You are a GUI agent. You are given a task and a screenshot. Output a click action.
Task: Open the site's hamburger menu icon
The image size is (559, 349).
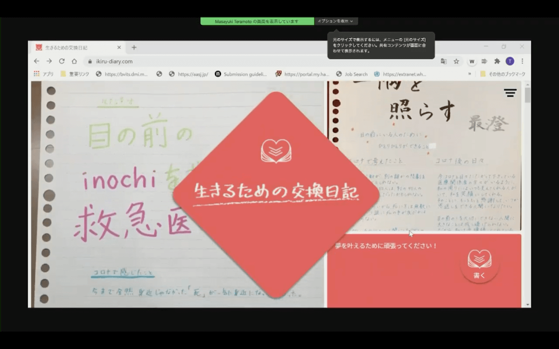point(510,93)
